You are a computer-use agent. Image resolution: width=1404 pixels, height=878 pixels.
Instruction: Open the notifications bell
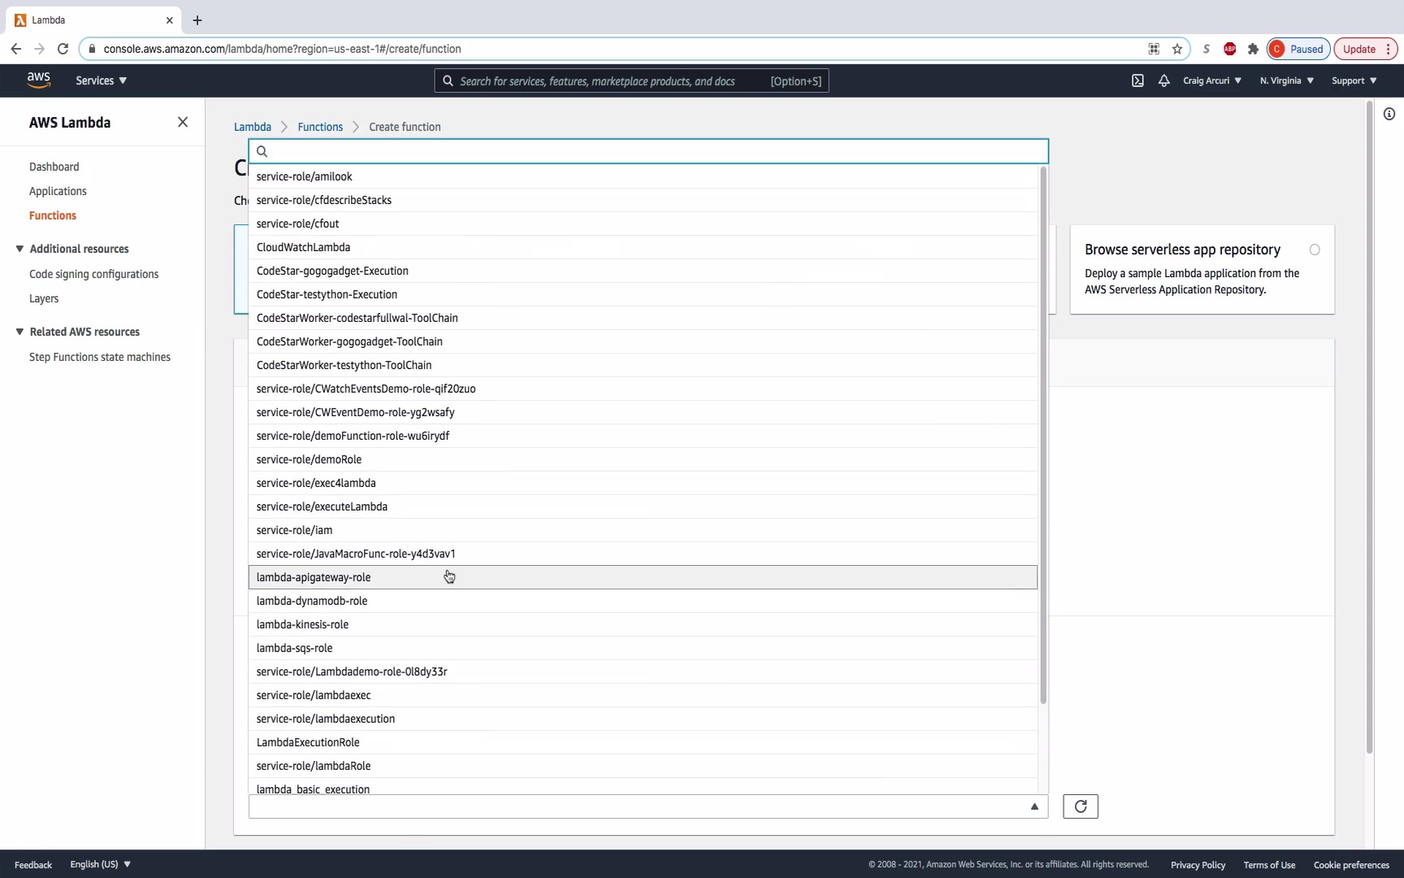click(x=1163, y=80)
